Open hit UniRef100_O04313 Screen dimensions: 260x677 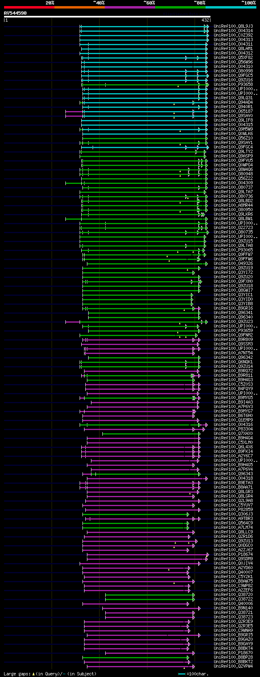[233, 39]
